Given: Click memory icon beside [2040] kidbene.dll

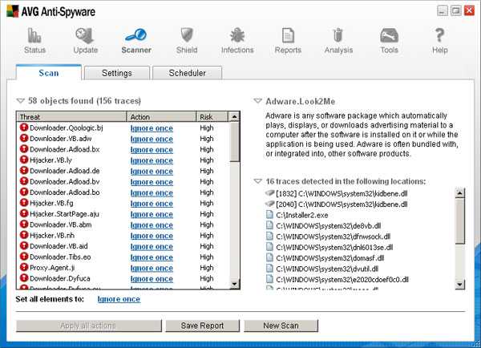Looking at the screenshot, I should coord(269,204).
